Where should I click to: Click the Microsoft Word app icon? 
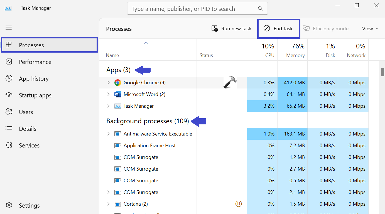coord(118,94)
